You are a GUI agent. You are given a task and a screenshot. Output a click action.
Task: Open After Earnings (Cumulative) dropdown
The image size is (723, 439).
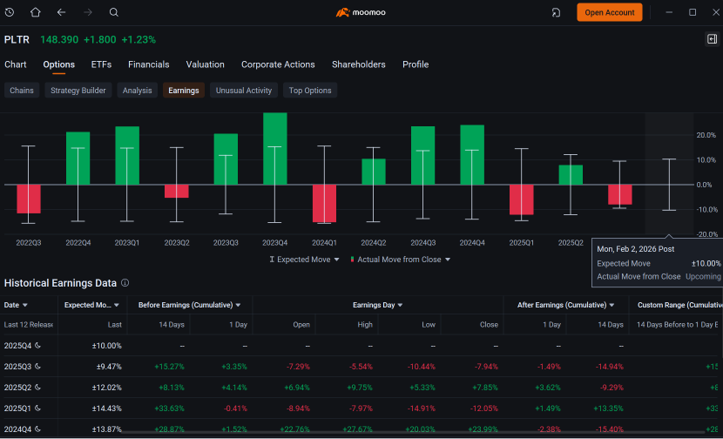[x=612, y=305]
